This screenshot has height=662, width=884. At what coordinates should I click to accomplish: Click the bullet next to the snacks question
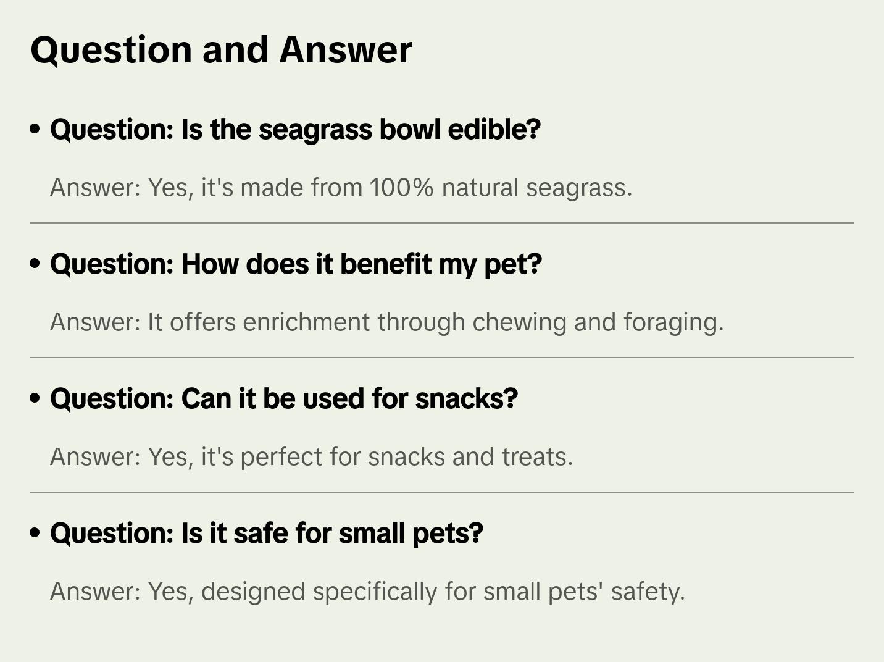[35, 398]
